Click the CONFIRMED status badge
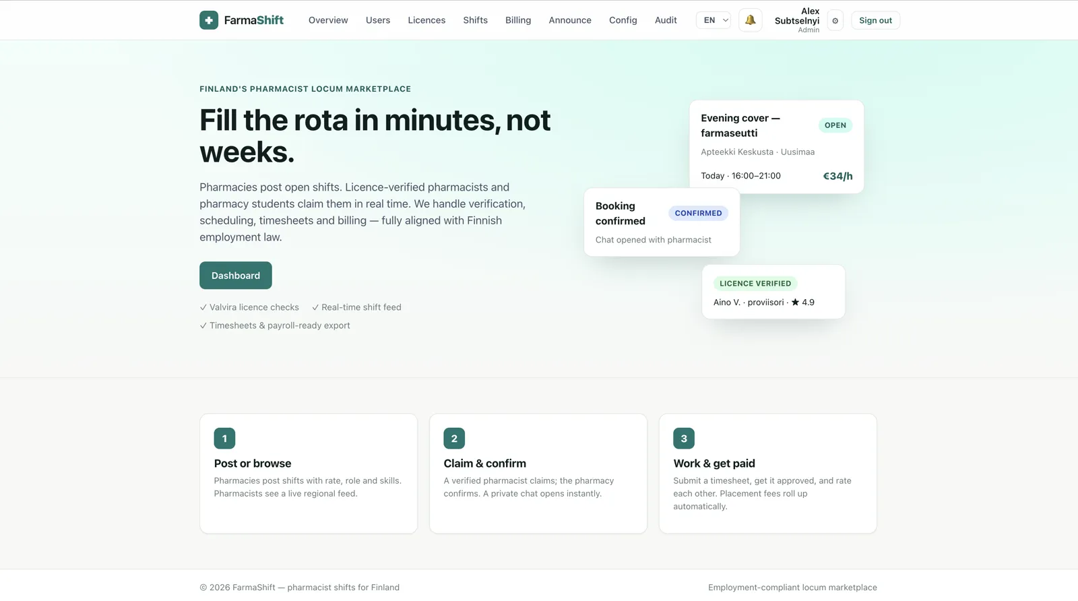Screen dimensions: 1078x601 (x=698, y=213)
